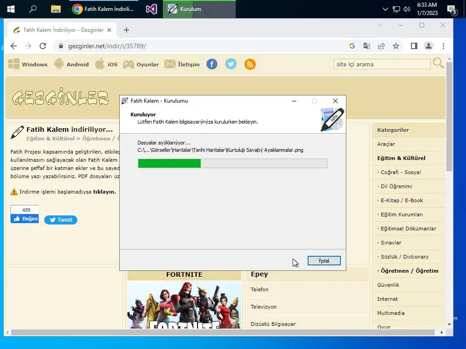Open Televizyon link under Epey
The image size is (466, 349).
pos(263,307)
